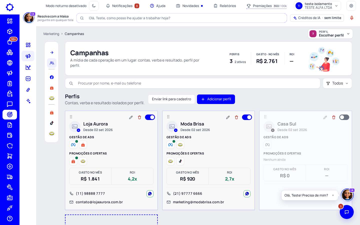Open the shopping cart icon in sidebar
Image resolution: width=360 pixels, height=225 pixels.
pyautogui.click(x=10, y=156)
